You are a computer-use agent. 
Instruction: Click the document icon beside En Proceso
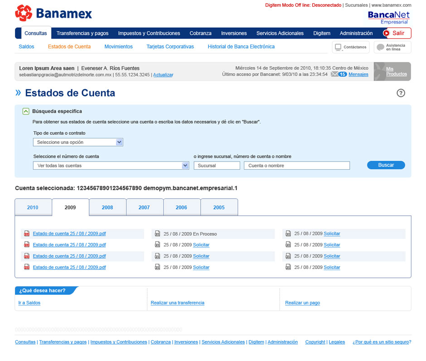click(x=157, y=233)
